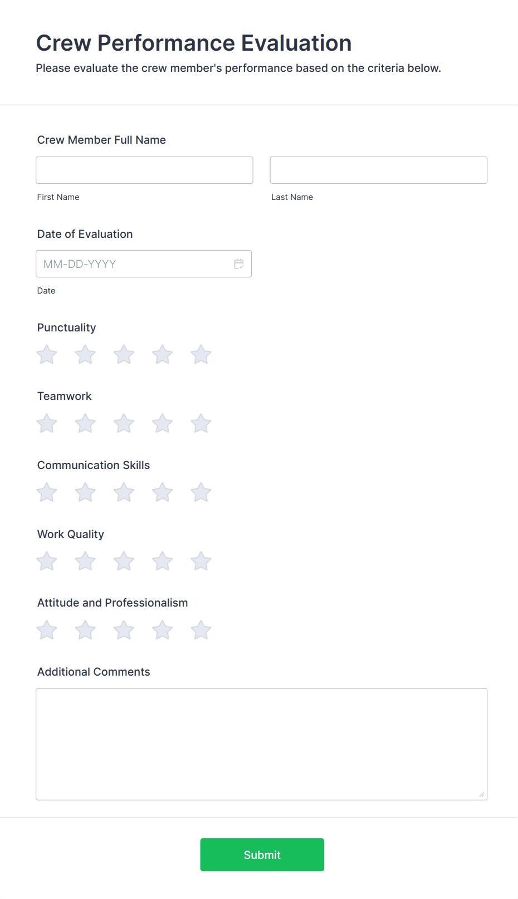The height and width of the screenshot is (899, 518).
Task: Rate Work Quality four stars
Action: (x=162, y=561)
